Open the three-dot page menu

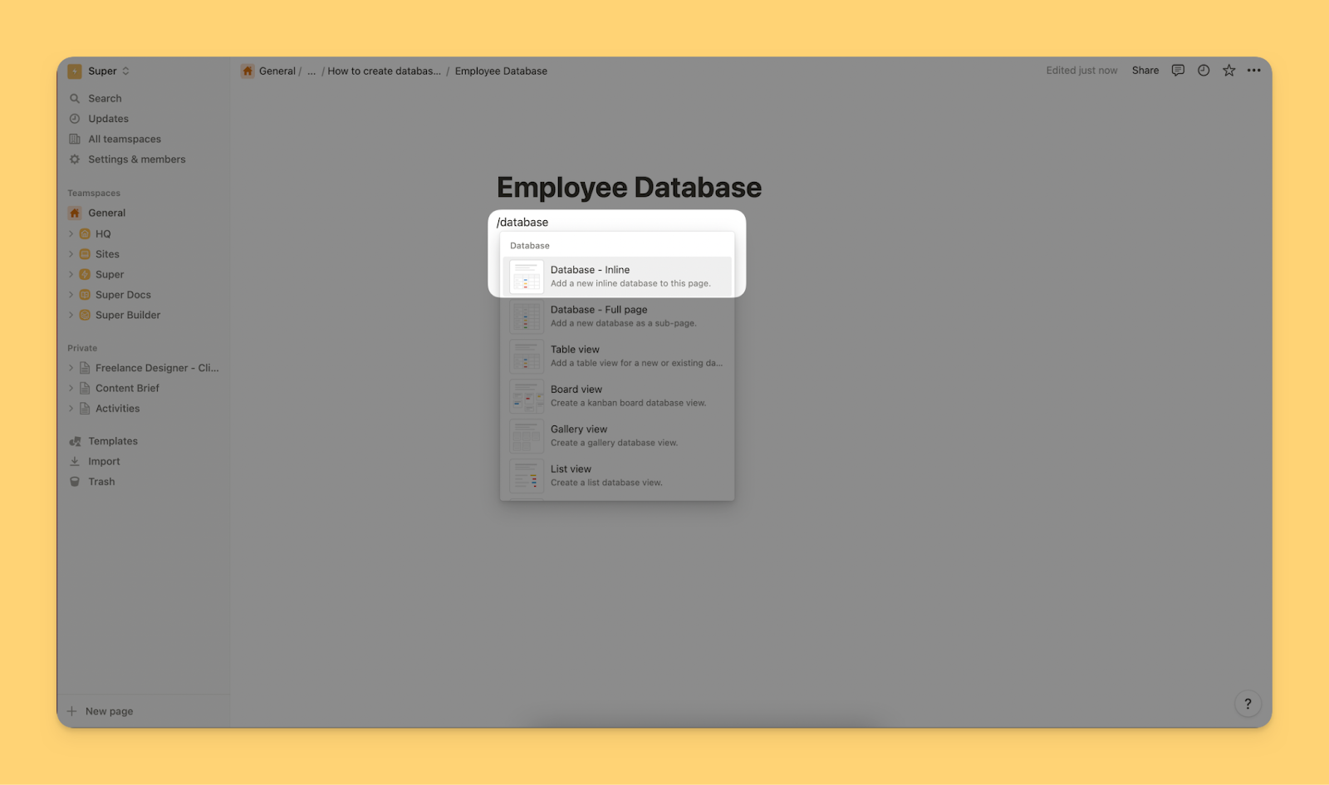(x=1254, y=71)
